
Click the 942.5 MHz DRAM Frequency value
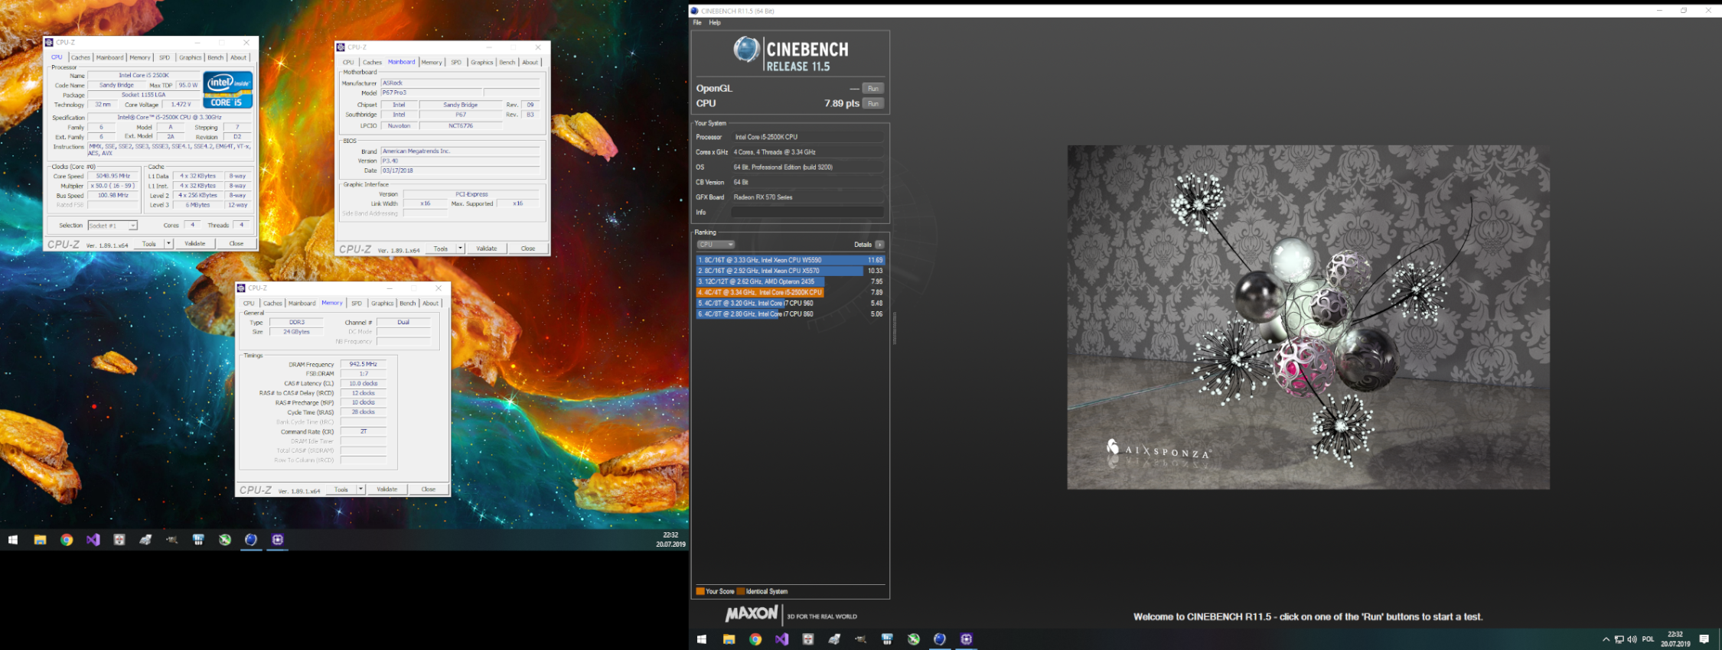click(x=364, y=364)
